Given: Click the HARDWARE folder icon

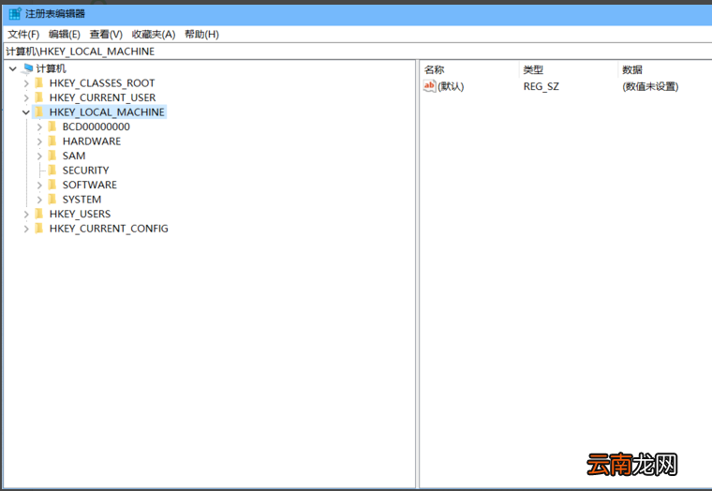Looking at the screenshot, I should (52, 141).
